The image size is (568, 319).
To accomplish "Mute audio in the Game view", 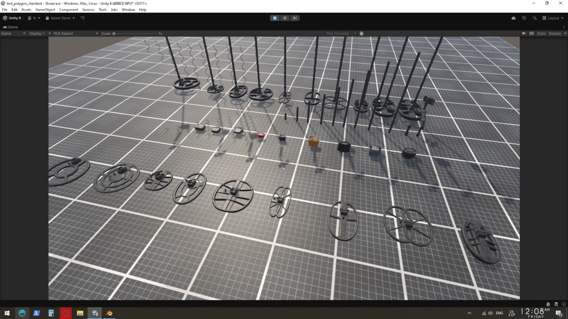I will [x=524, y=34].
